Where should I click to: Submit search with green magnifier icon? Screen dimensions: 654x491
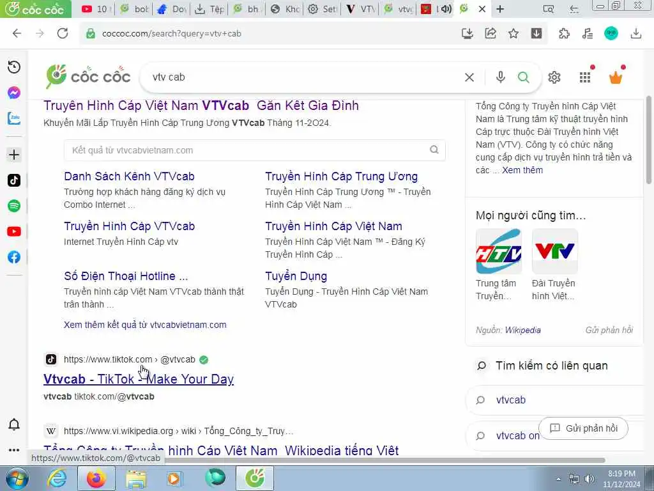pos(524,77)
